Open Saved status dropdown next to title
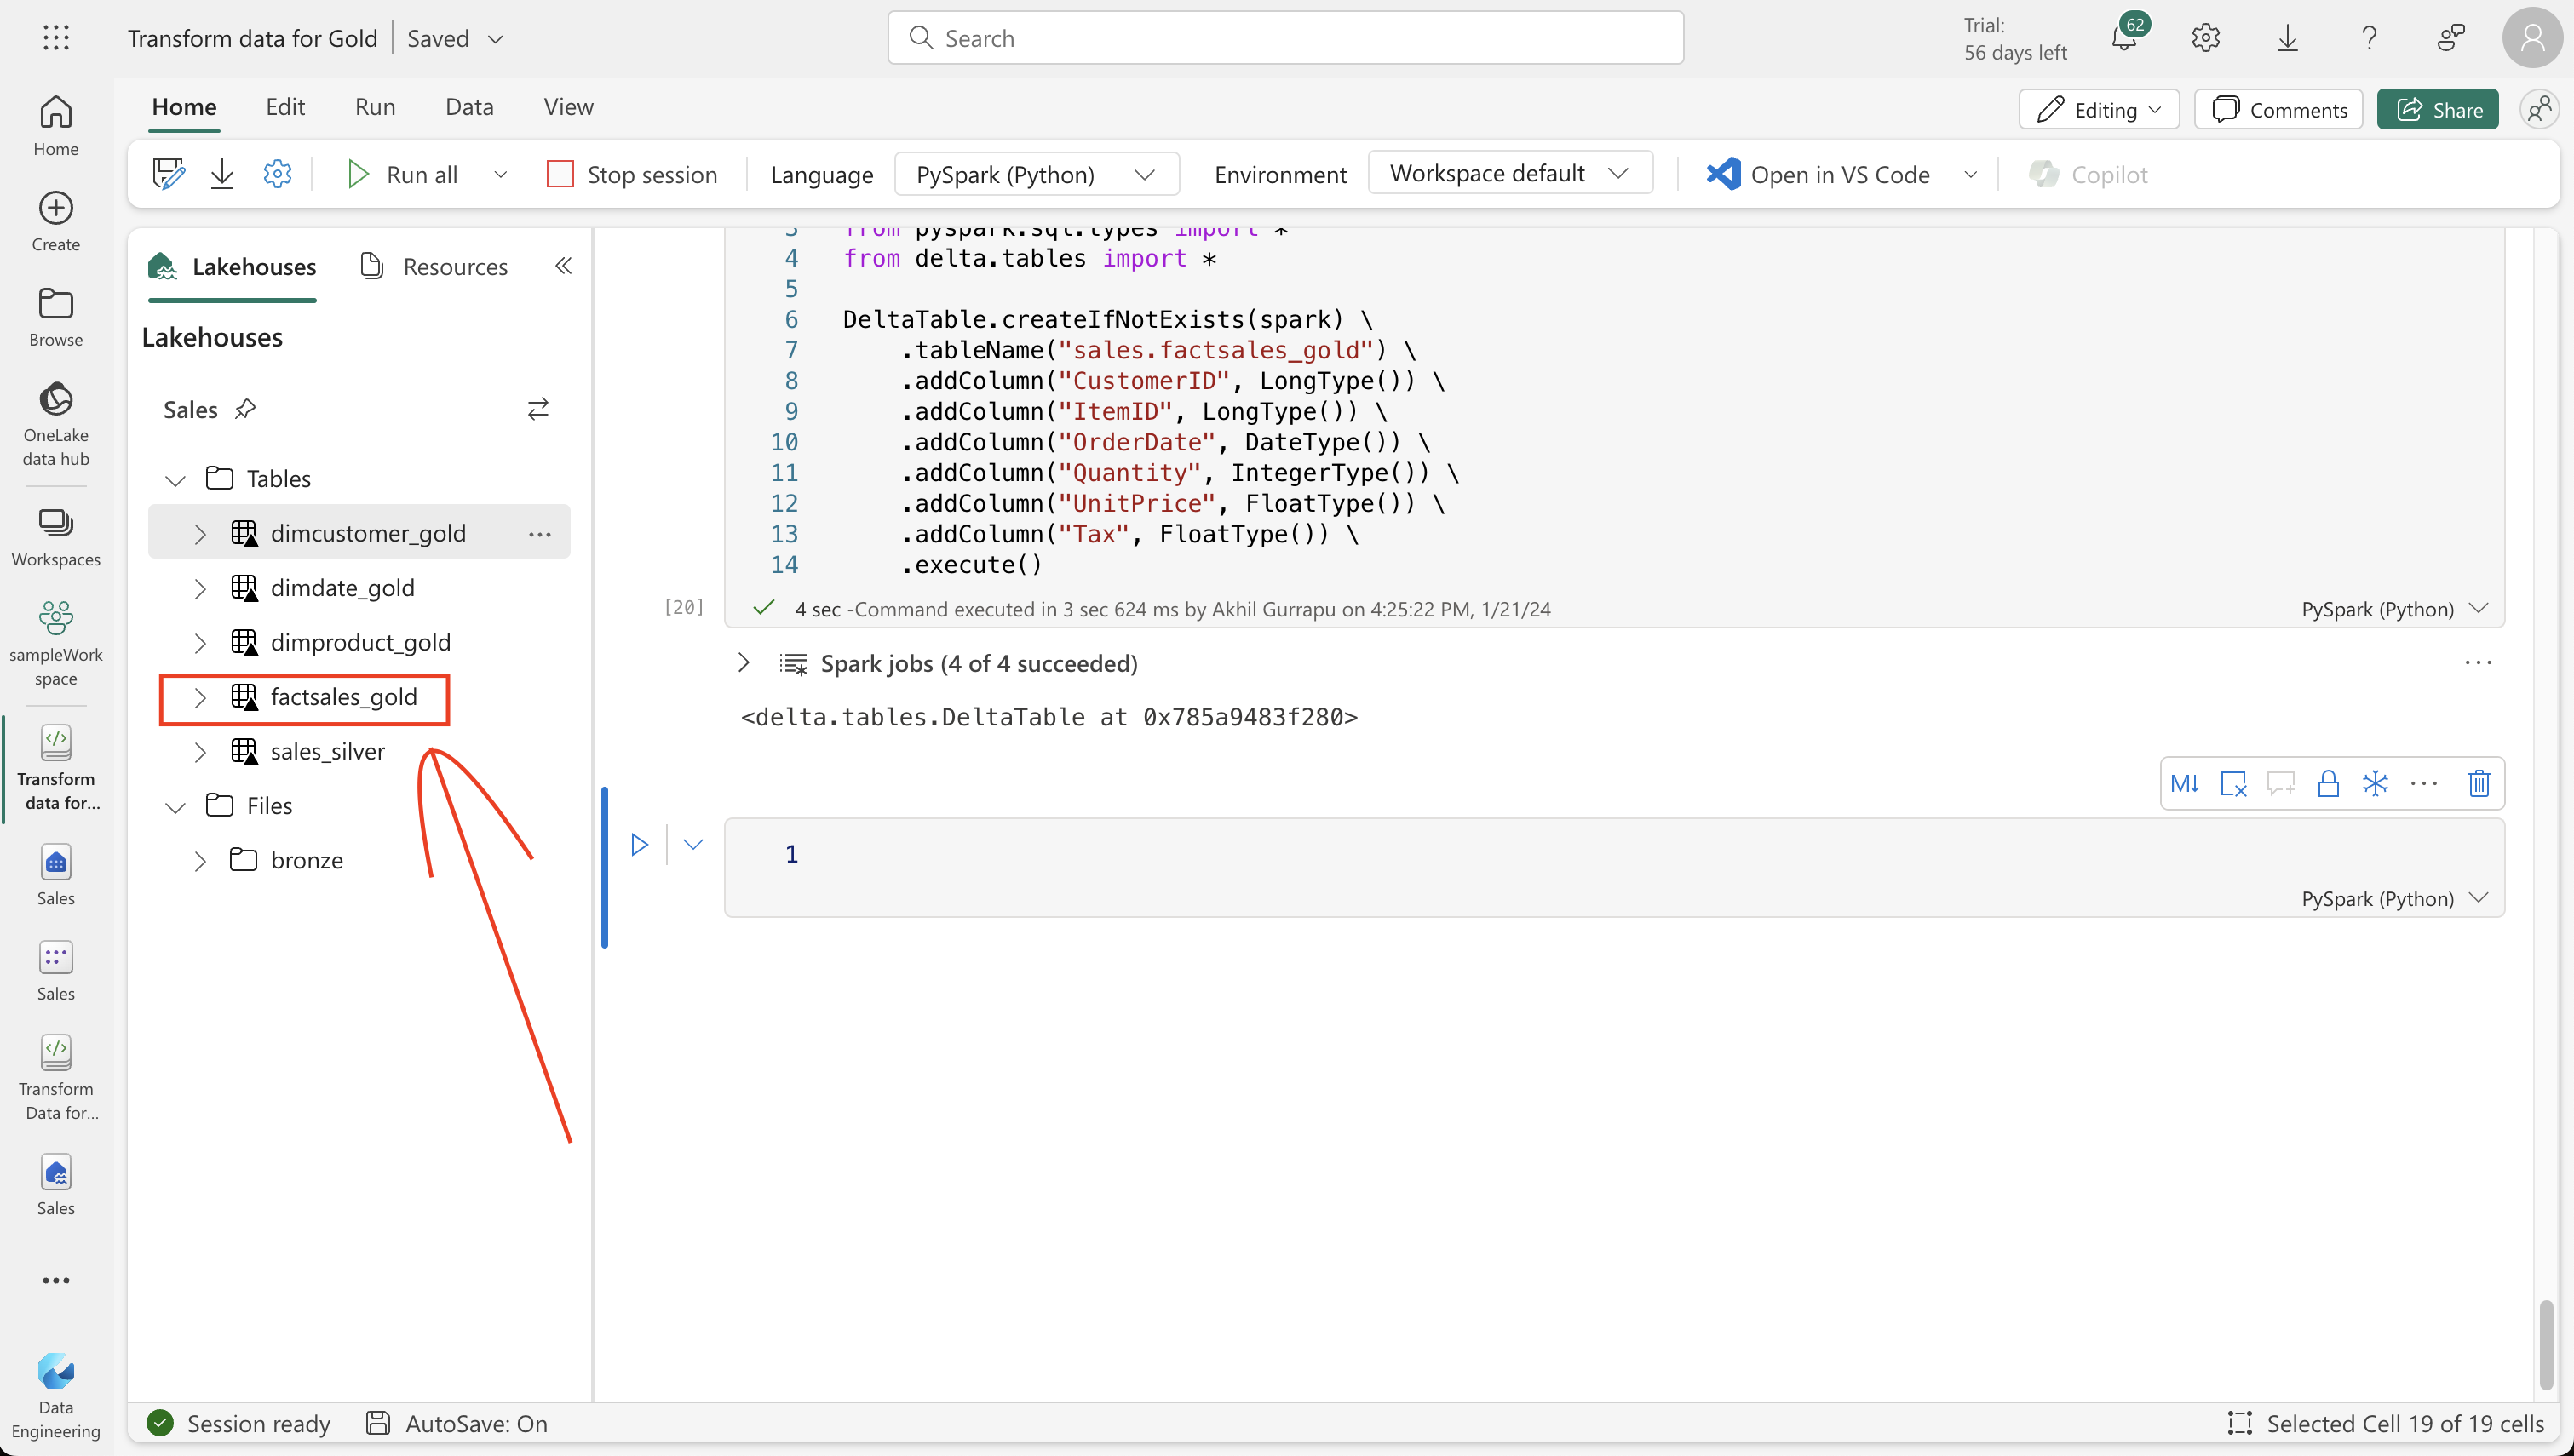 pos(495,39)
